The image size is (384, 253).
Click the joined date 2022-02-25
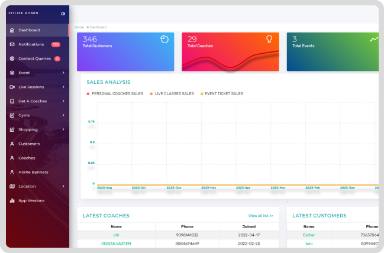tap(249, 244)
